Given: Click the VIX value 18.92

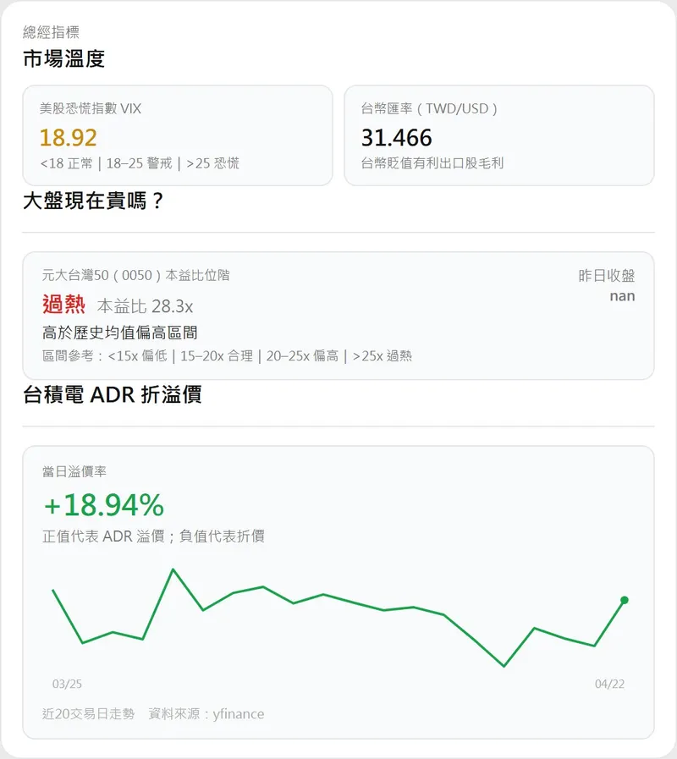Looking at the screenshot, I should tap(69, 137).
